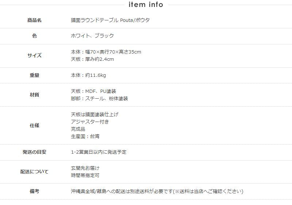Click the 天板：厚み約2.4cm thickness line

tap(92, 59)
